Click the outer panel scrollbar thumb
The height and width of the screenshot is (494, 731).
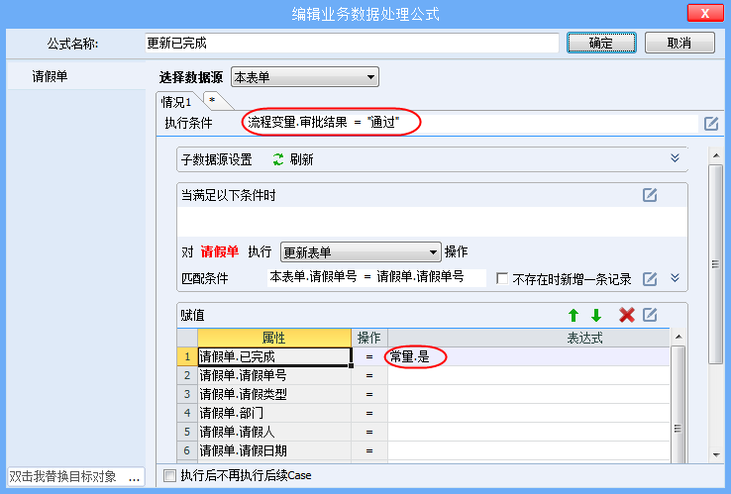click(715, 264)
